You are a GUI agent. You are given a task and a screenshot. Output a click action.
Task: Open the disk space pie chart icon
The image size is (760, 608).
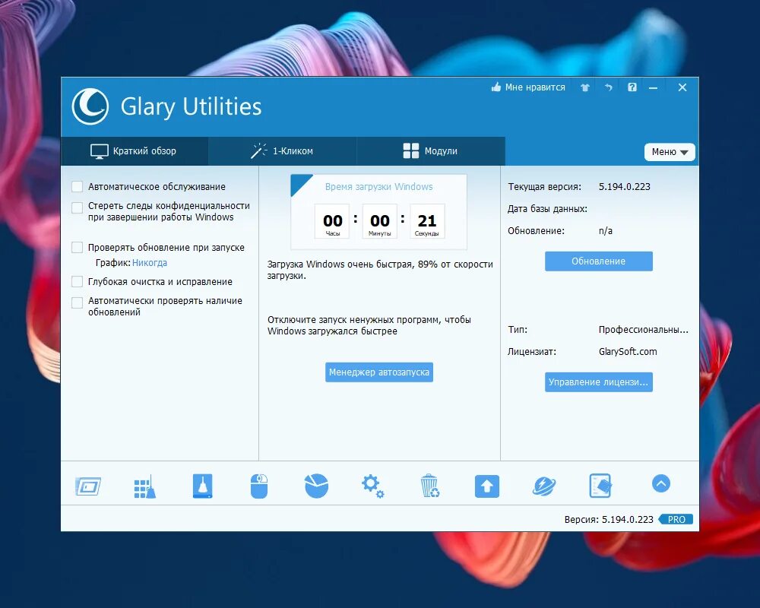(x=316, y=486)
